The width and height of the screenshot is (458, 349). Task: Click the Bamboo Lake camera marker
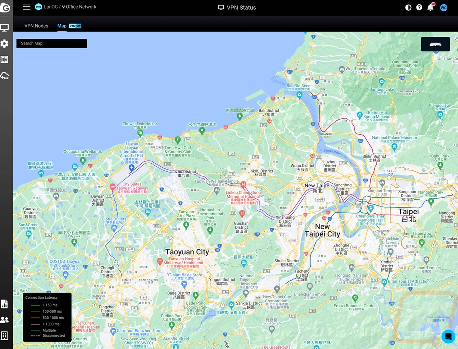tap(381, 82)
